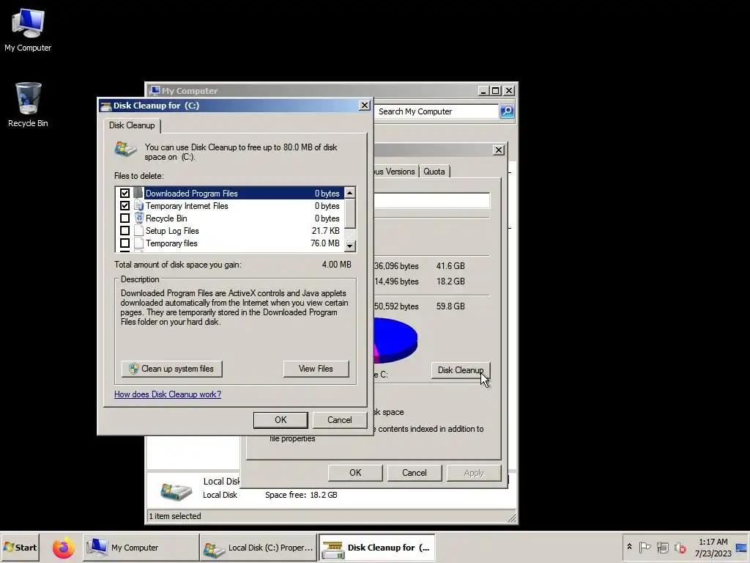
Task: Click the 59.8 GB capacity value
Action: pos(450,306)
